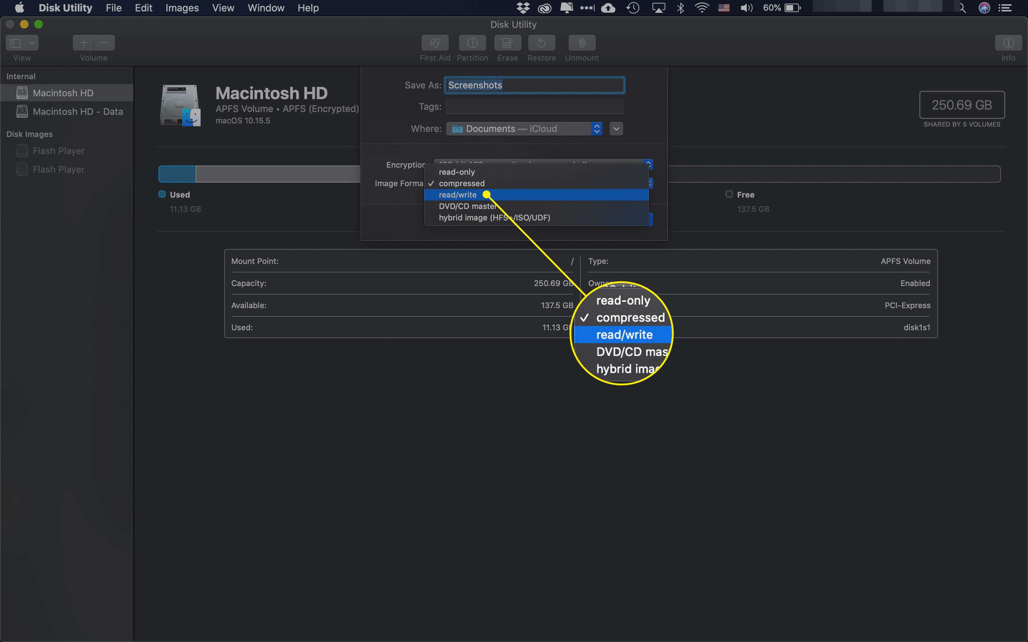Click the Erase toolbar icon

point(508,43)
